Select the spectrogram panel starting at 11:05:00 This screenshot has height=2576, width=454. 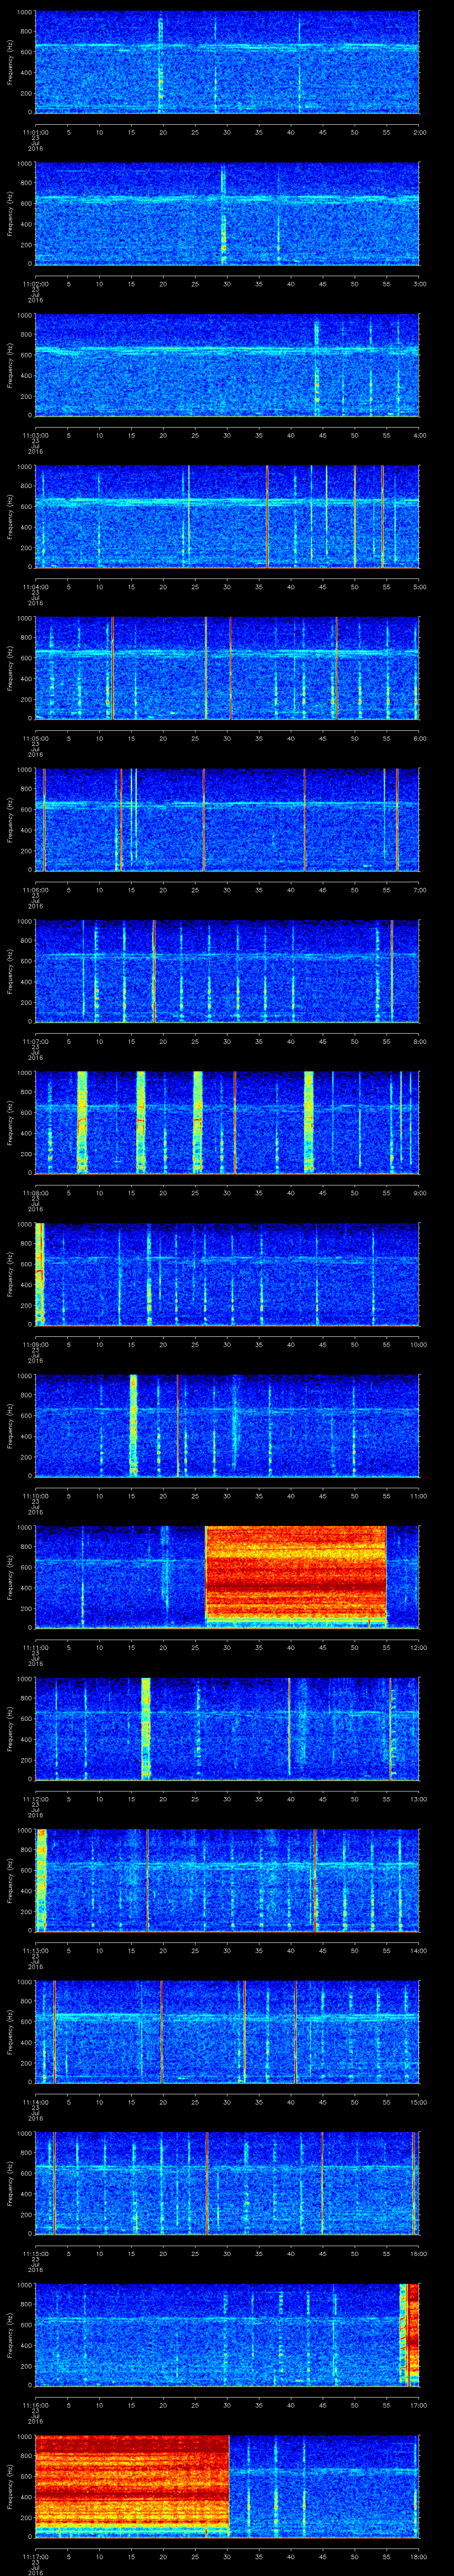(227, 668)
